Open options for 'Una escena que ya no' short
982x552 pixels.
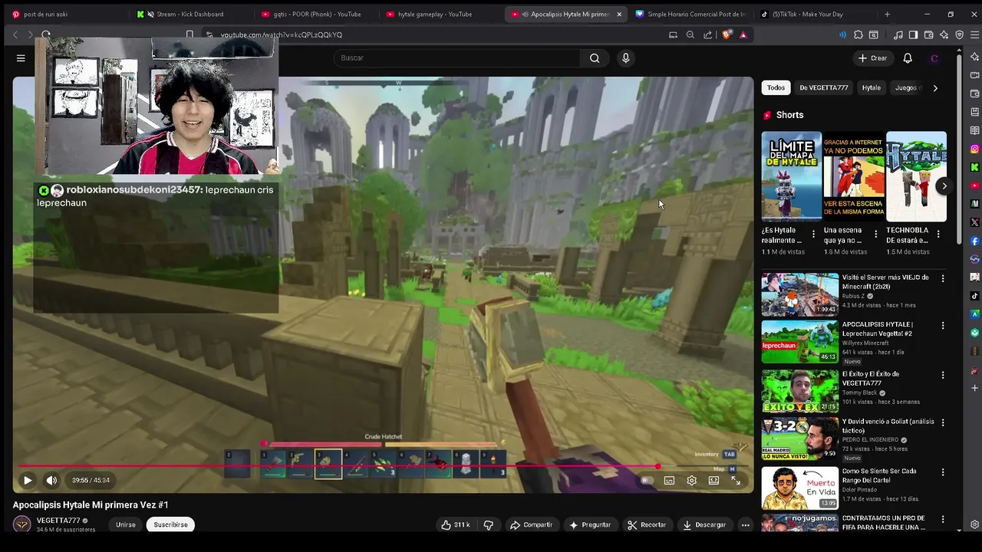(876, 235)
